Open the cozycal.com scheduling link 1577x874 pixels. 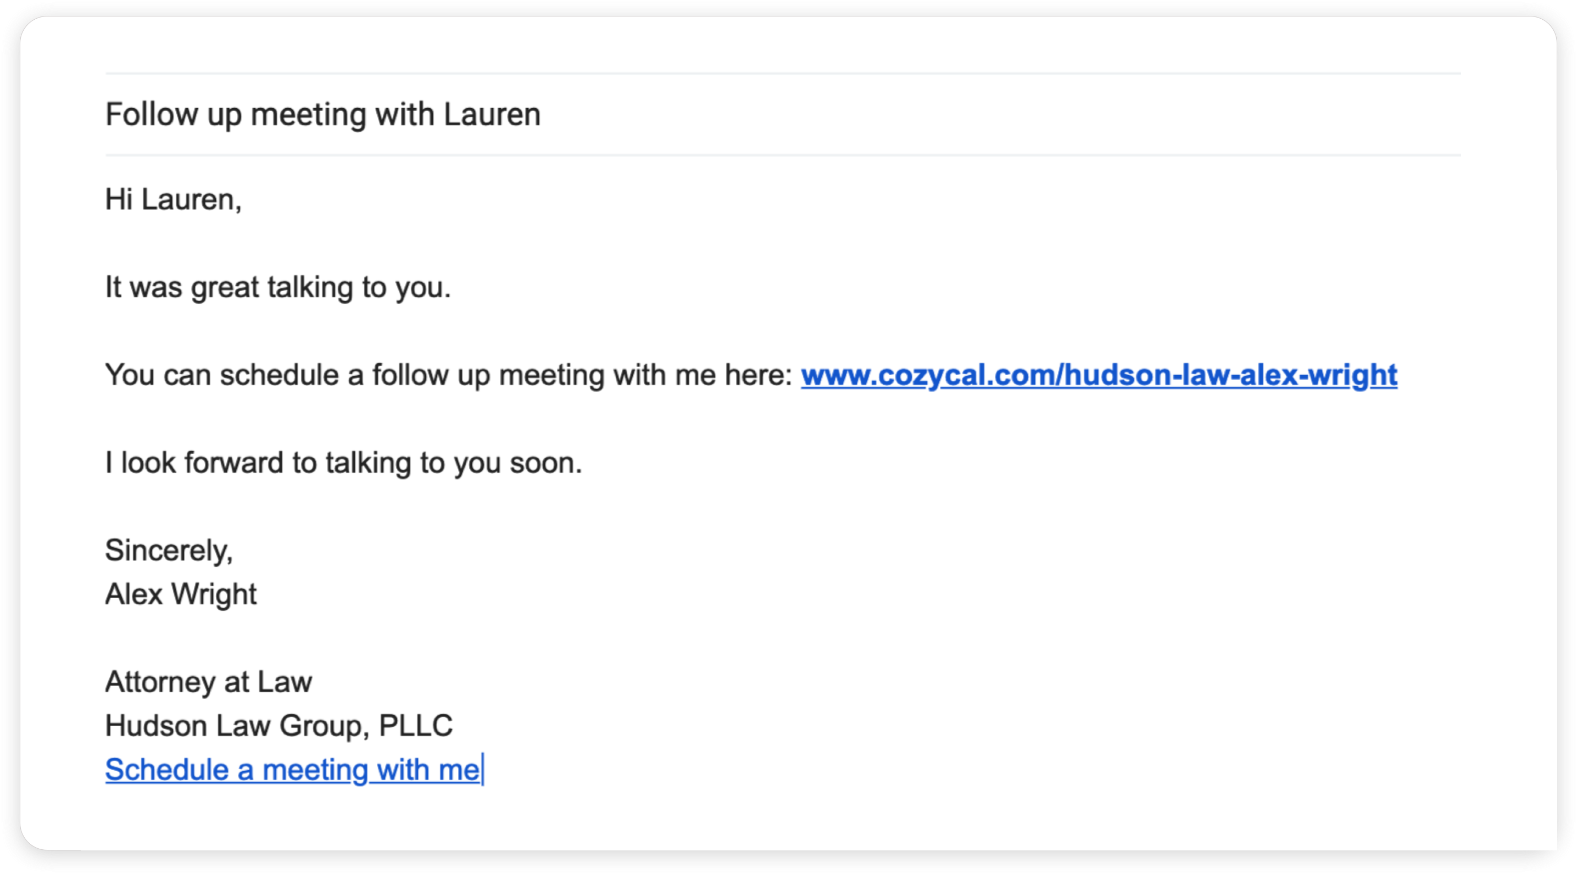point(1098,375)
